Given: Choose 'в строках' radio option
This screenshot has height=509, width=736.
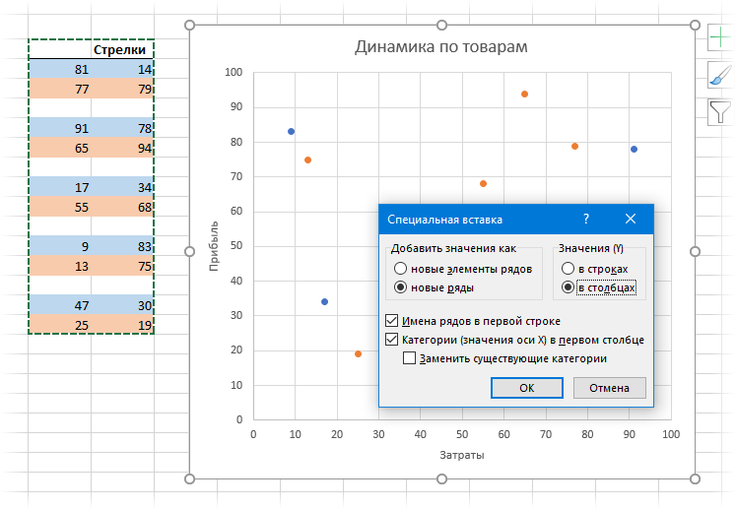Looking at the screenshot, I should 595,269.
